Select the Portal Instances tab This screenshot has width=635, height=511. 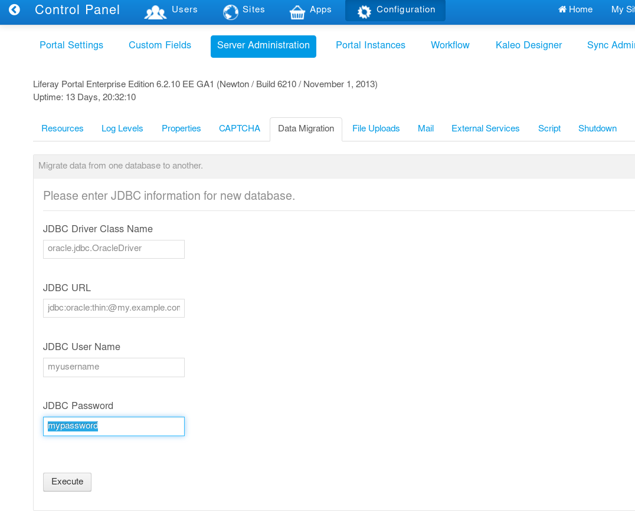371,45
